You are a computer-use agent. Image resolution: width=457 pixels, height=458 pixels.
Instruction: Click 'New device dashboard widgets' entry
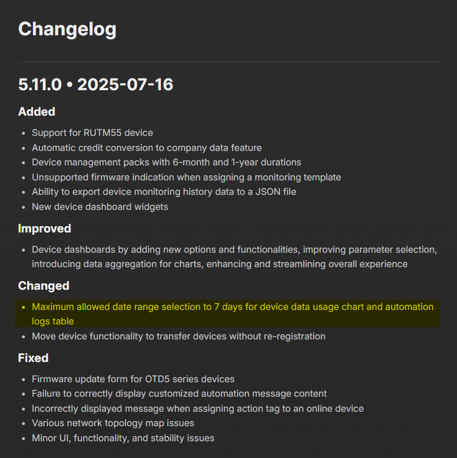click(x=100, y=207)
